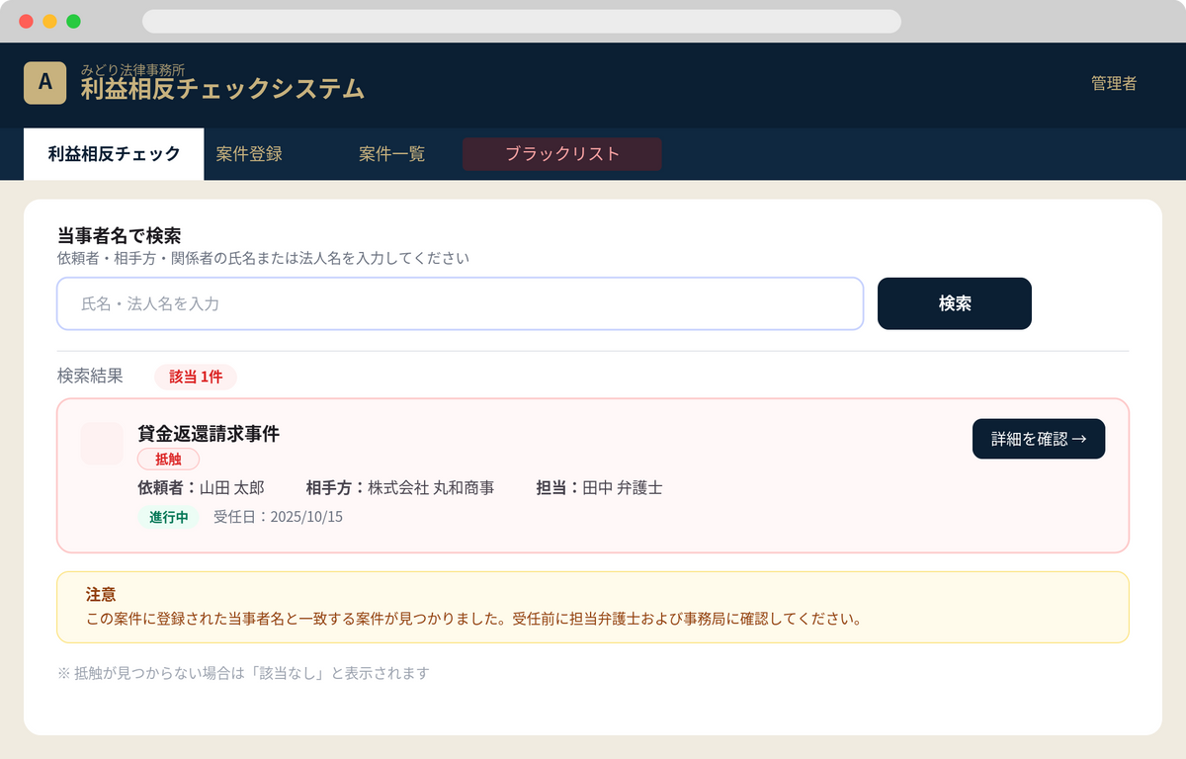Click the 検索結果 label
The height and width of the screenshot is (759, 1186).
coord(90,376)
